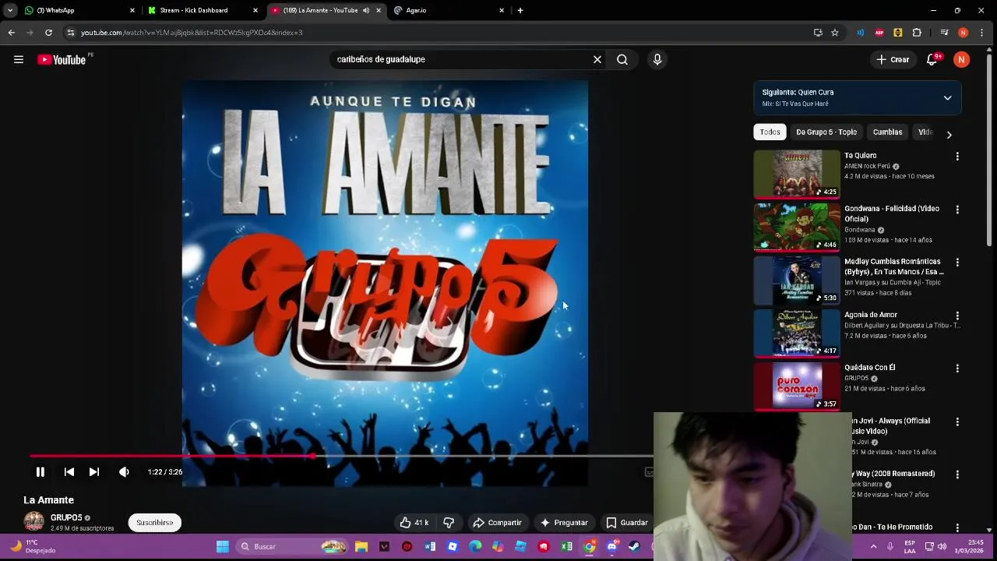This screenshot has width=997, height=561.
Task: Open File Explorer from the taskbar
Action: pos(361,546)
